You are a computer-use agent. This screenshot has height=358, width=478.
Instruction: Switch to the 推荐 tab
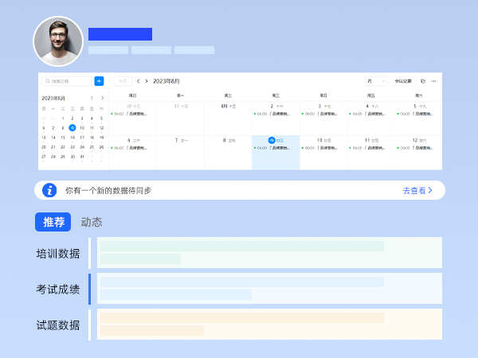[x=53, y=222]
